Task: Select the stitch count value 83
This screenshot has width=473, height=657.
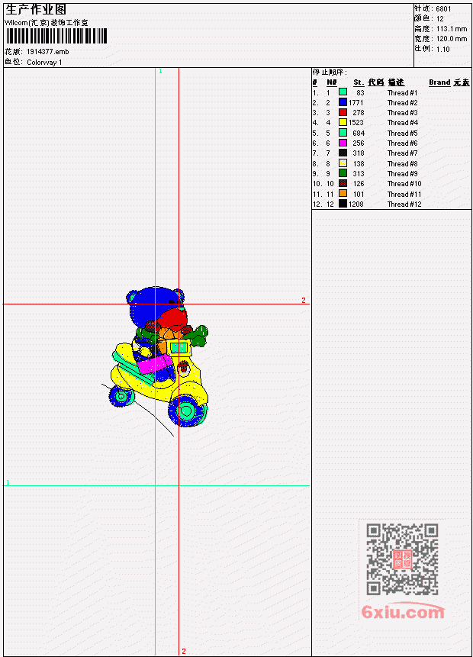Action: coord(360,92)
